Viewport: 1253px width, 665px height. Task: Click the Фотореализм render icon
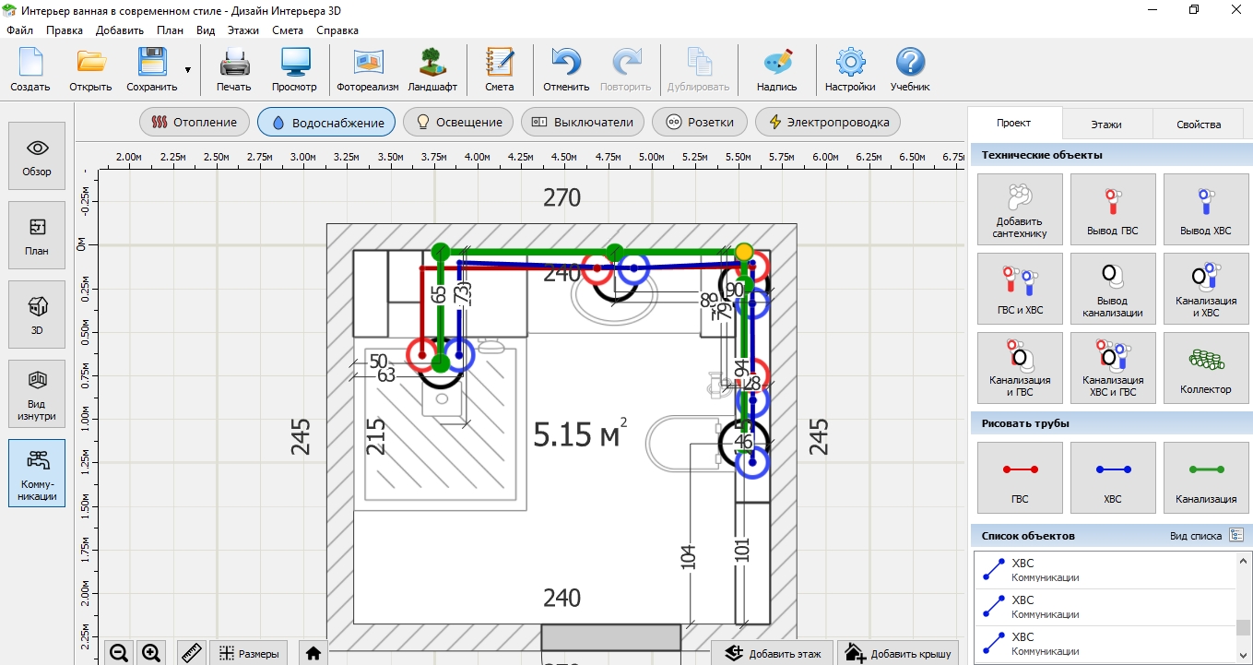pyautogui.click(x=367, y=70)
